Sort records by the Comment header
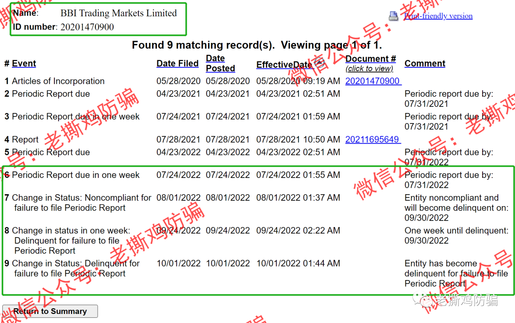Viewport: 515px width, 323px height. tap(425, 63)
